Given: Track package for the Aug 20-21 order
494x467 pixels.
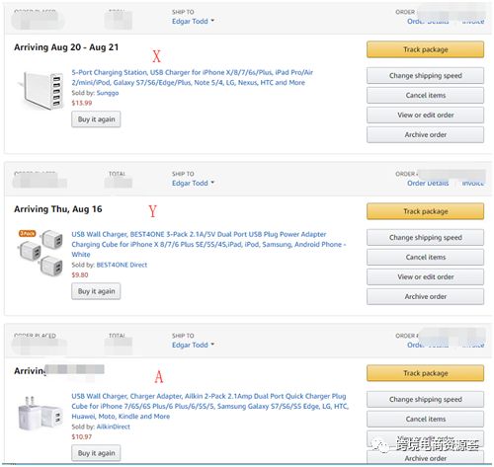Looking at the screenshot, I should tap(425, 49).
